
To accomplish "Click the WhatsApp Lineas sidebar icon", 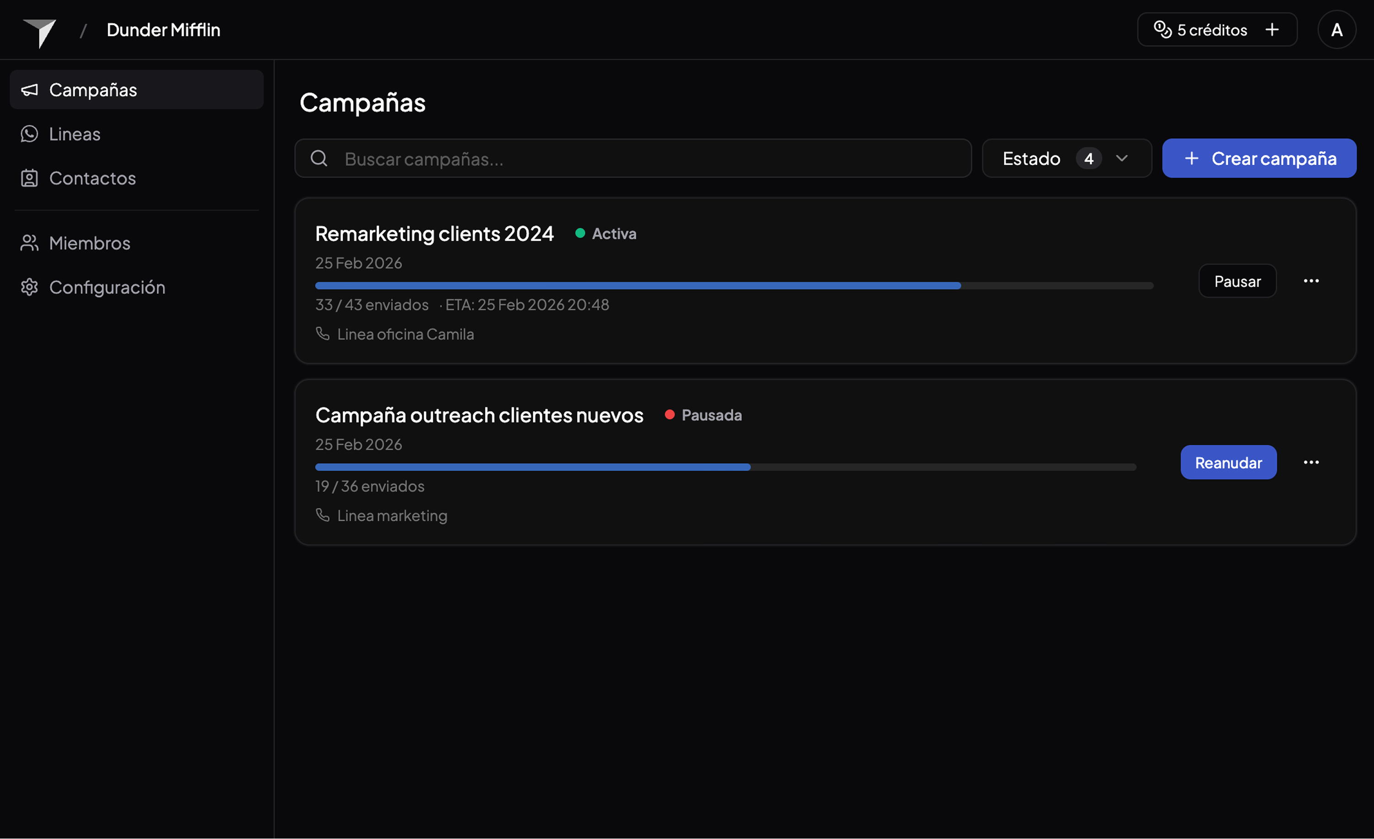I will 30,134.
